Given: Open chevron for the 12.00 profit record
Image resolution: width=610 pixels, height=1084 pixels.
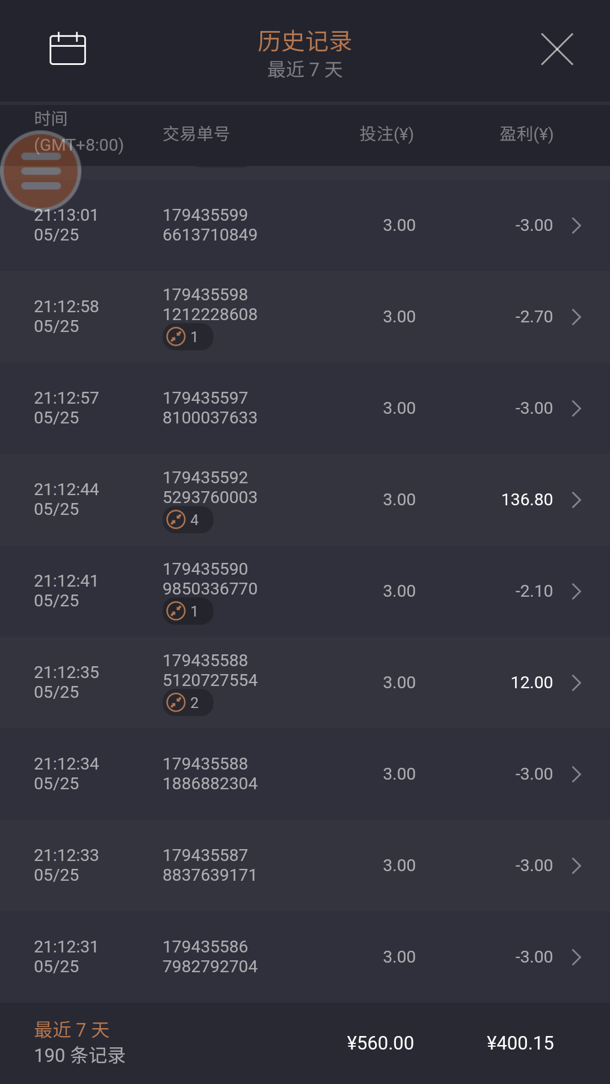Looking at the screenshot, I should pos(576,683).
